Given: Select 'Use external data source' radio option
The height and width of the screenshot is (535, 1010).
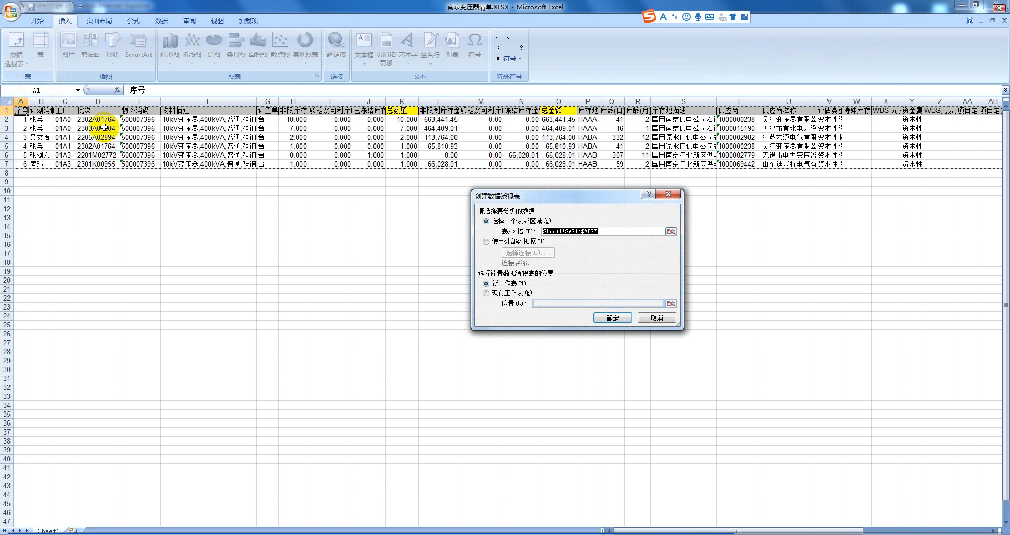Looking at the screenshot, I should (486, 242).
